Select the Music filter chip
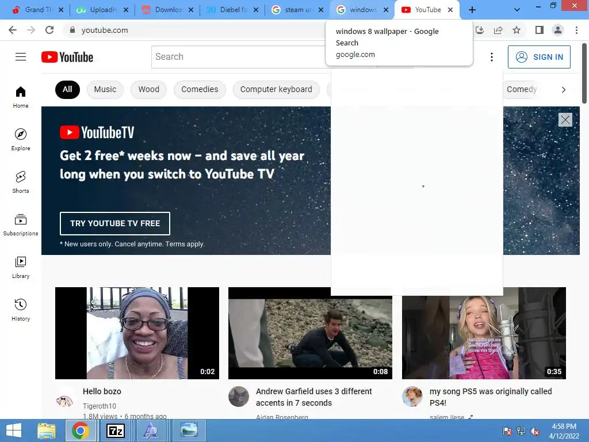This screenshot has height=442, width=589. [x=105, y=89]
